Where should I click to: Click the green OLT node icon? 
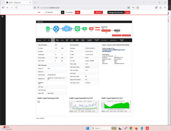77,29
